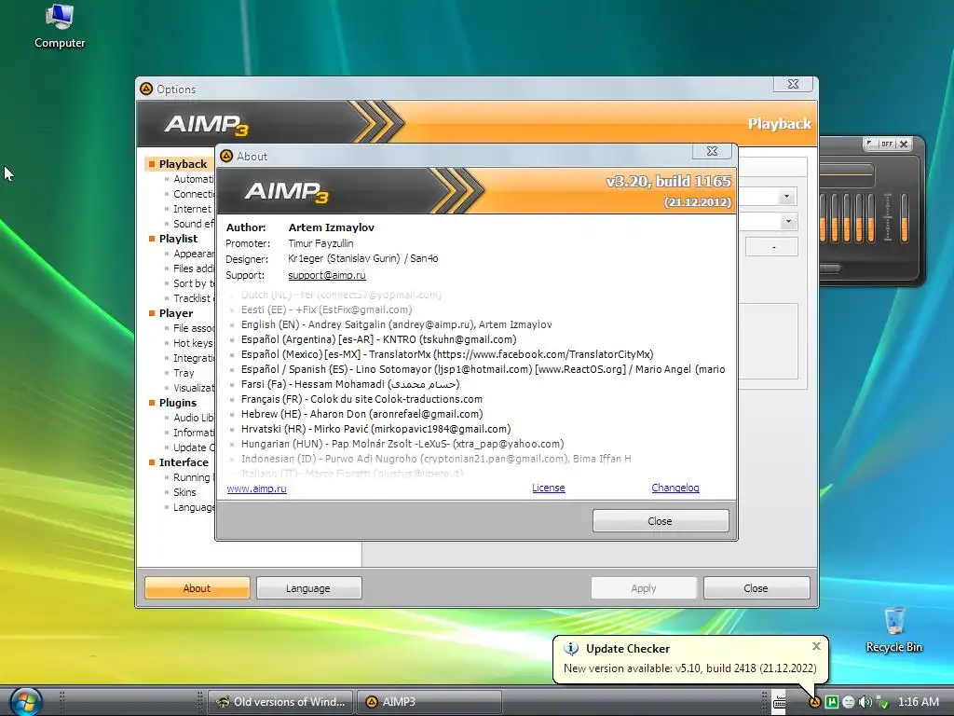The image size is (954, 716).
Task: Close the equalizer window with X icon
Action: click(904, 144)
